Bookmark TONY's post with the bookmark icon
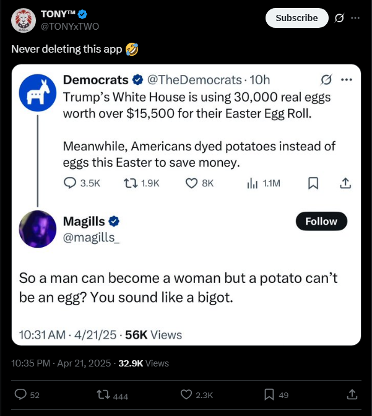Viewport: 372px width, 416px height. pyautogui.click(x=269, y=394)
